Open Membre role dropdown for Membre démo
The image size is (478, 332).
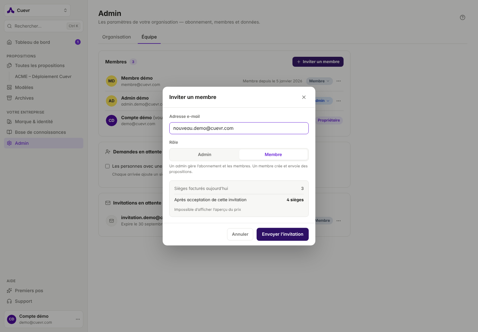[x=319, y=81]
